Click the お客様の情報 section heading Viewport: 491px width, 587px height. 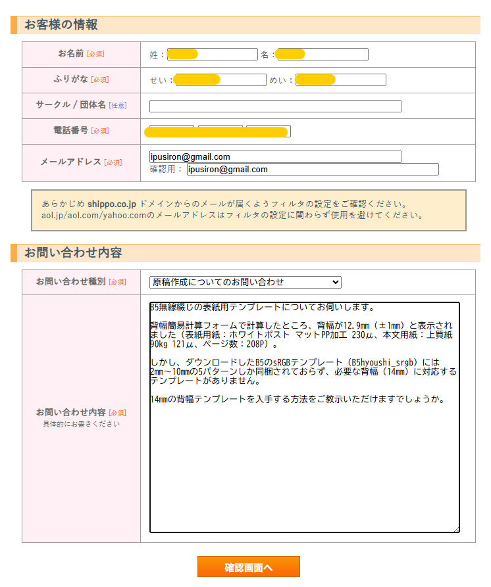[61, 25]
